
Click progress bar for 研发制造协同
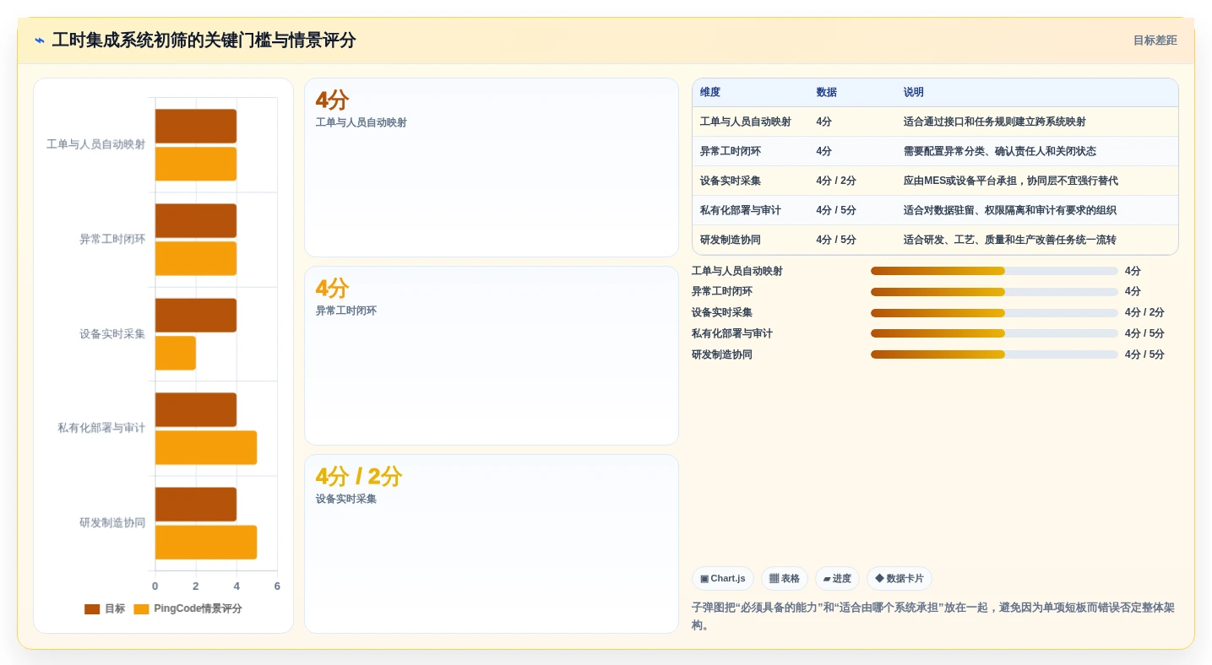click(994, 354)
